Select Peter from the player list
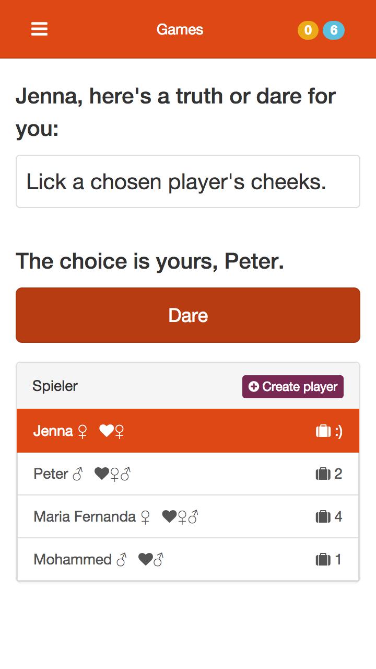Screen dimensions: 376x669 pyautogui.click(x=188, y=474)
